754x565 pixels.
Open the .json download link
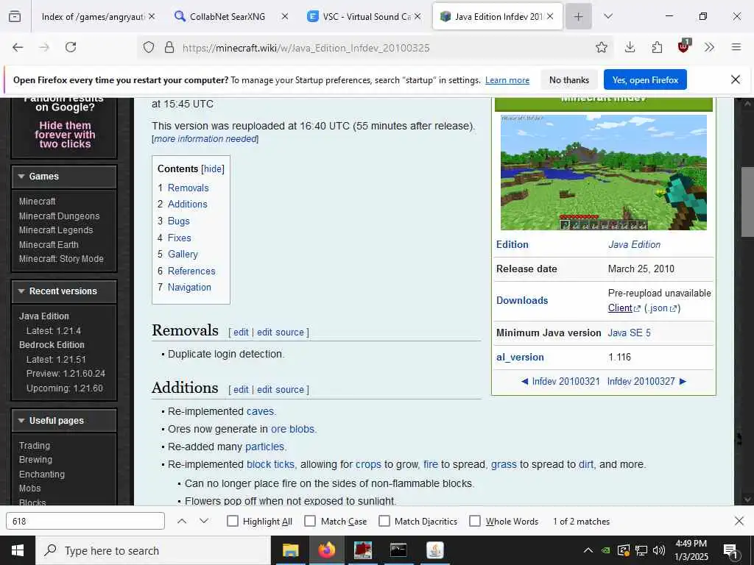[x=662, y=308]
